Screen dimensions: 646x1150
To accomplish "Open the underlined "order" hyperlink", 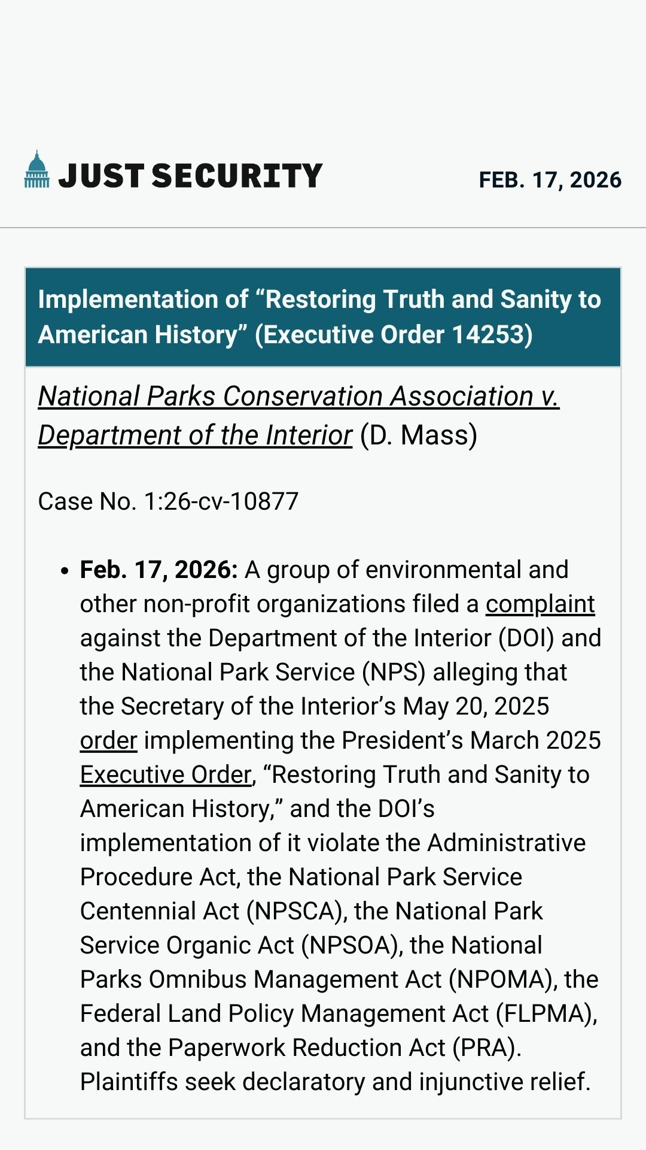I will [108, 741].
